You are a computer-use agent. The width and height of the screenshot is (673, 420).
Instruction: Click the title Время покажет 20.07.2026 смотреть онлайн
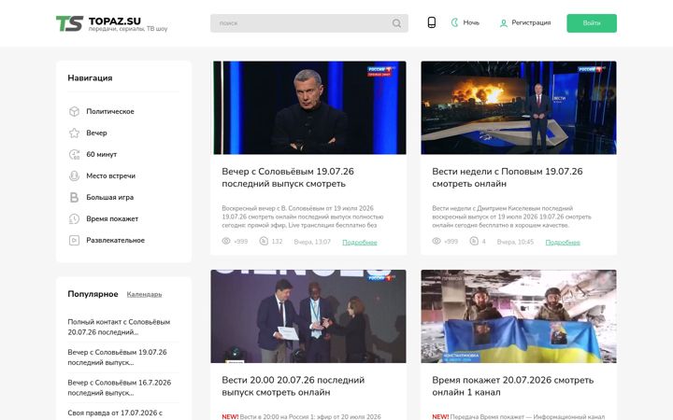click(x=513, y=386)
